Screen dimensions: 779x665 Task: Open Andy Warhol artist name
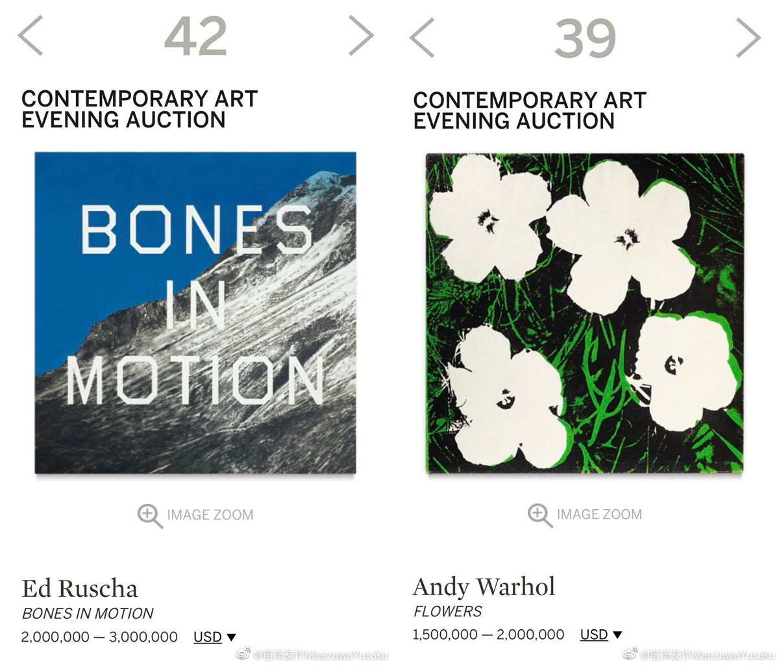[x=484, y=586]
